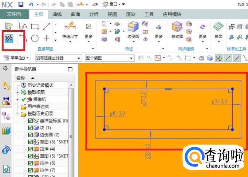Select the Point (plus) sketch tool
Viewport: 248px width, 177px height.
(47, 38)
